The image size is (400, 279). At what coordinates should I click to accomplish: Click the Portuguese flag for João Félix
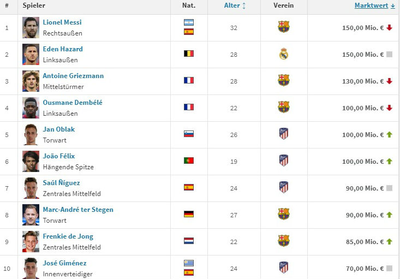(189, 161)
